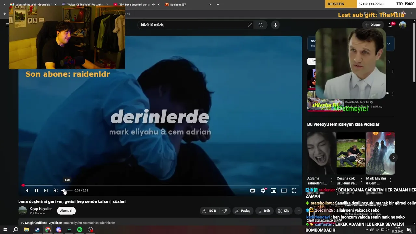Close the Bombom 337 tab

pos(210,5)
